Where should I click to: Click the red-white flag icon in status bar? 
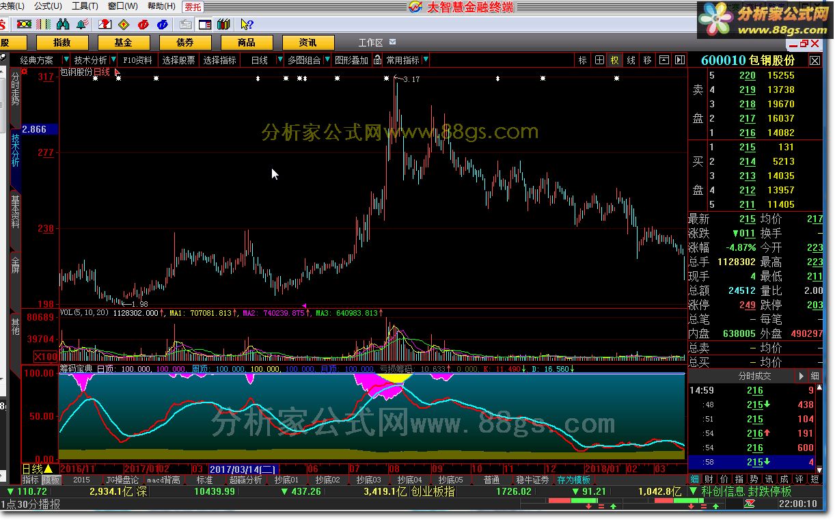click(x=750, y=504)
